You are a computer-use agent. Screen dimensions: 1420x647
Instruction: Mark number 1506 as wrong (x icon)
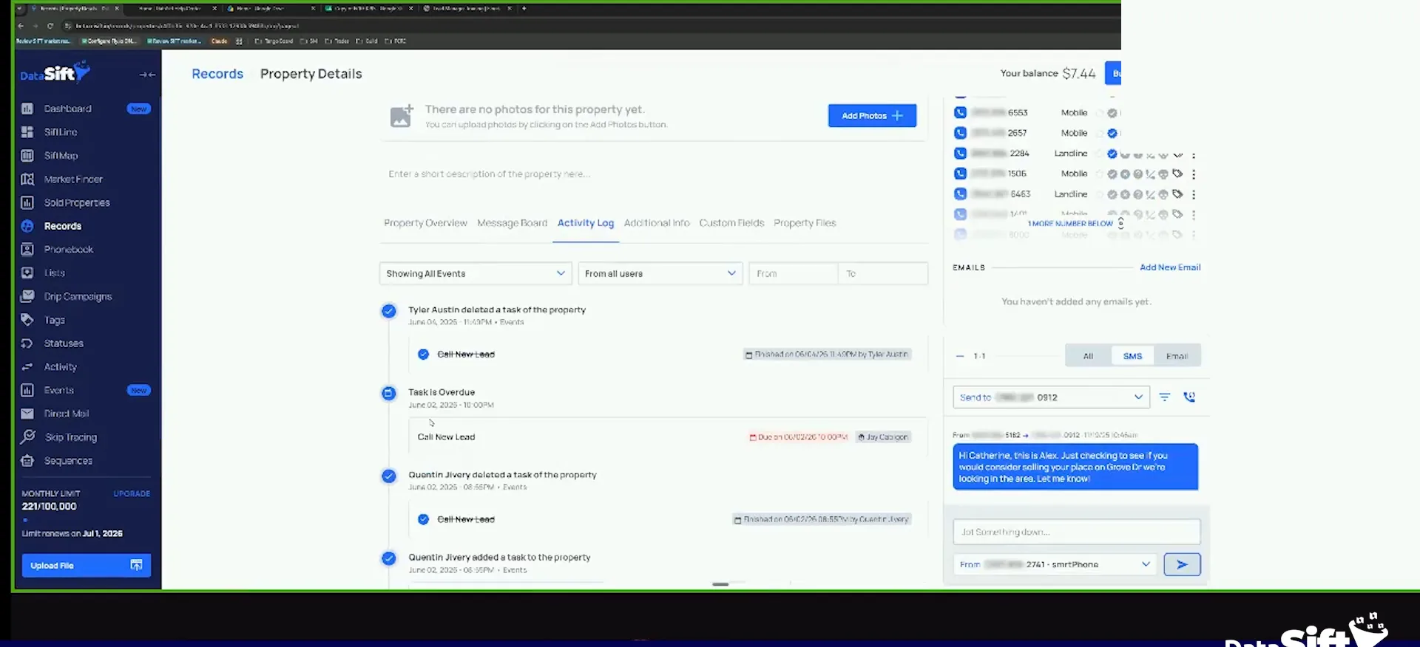pyautogui.click(x=1125, y=174)
